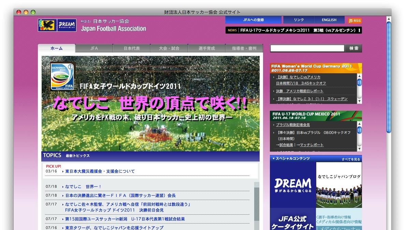405x230 pixels.
Task: Open the RSS feed icon
Action: 355,21
